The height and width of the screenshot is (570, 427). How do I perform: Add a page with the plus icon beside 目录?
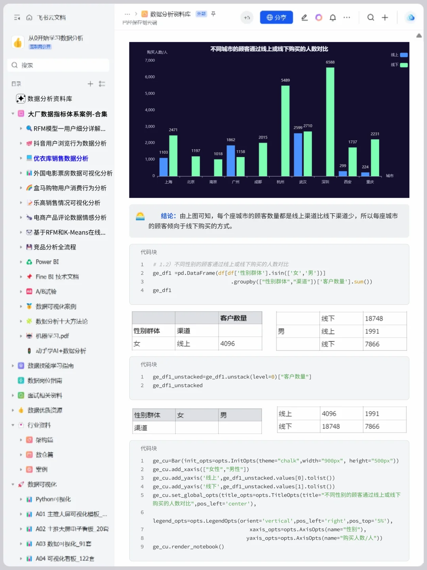click(90, 84)
